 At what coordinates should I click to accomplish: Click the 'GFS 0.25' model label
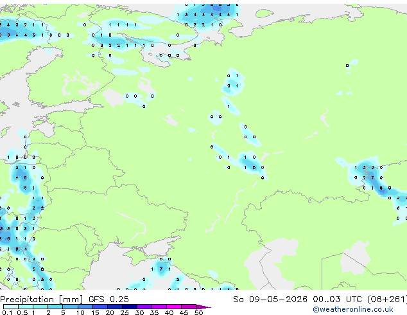pos(108,300)
